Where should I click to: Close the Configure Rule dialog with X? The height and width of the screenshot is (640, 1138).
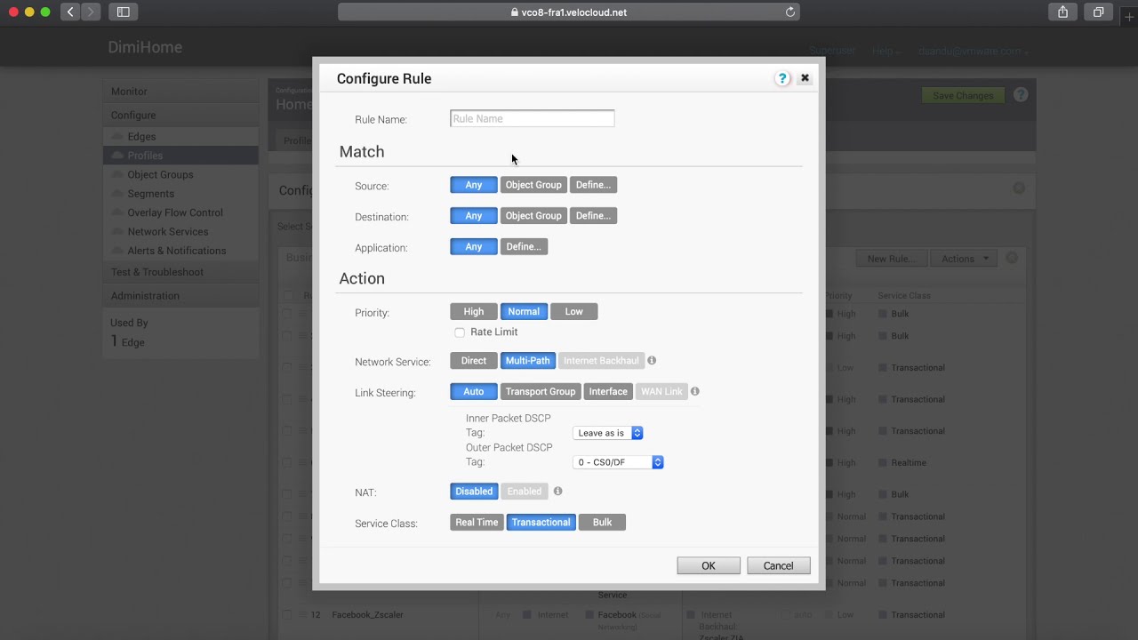805,78
